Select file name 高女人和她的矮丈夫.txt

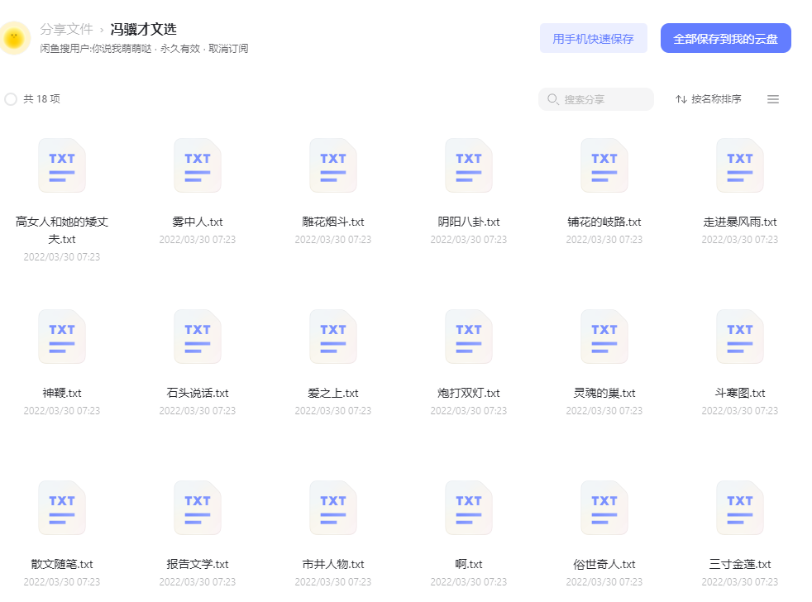point(62,231)
